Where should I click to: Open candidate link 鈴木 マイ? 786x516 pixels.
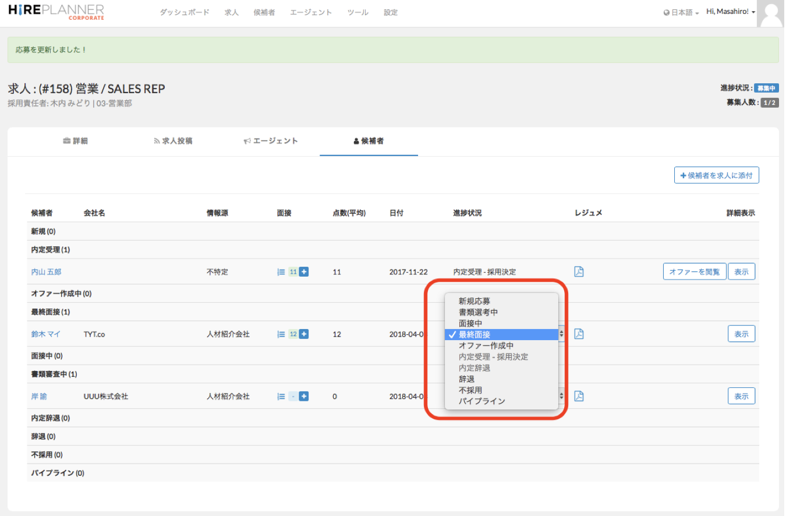point(45,334)
